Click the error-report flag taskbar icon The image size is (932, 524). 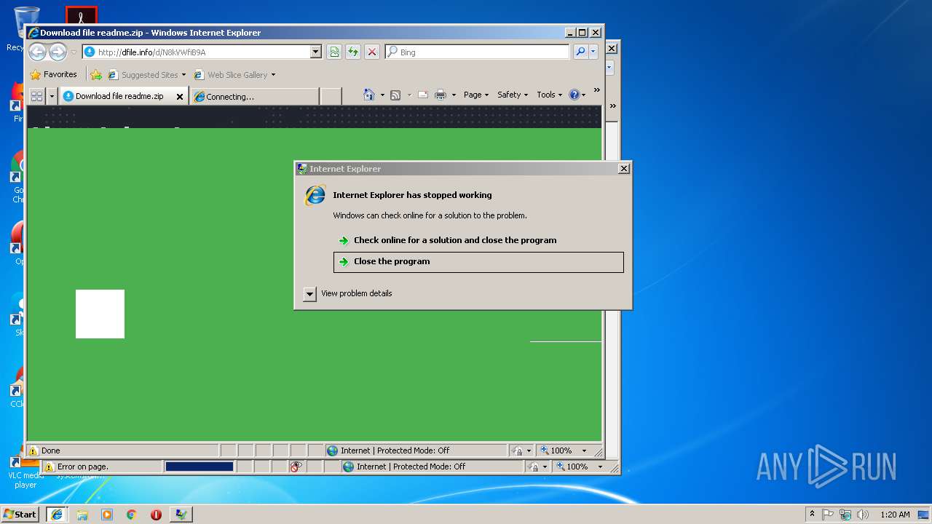(x=181, y=514)
